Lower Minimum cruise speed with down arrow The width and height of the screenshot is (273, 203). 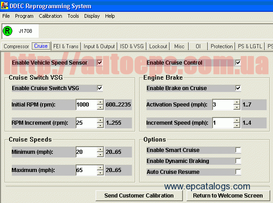[x=100, y=154]
